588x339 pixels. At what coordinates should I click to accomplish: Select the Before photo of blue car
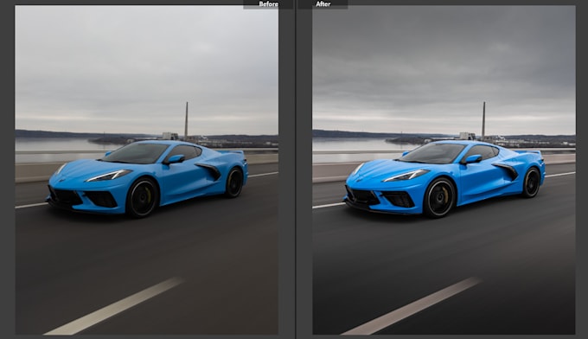[x=147, y=169]
